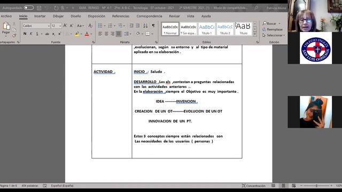The width and height of the screenshot is (342, 192).
Task: Click the Decrease font size icon
Action: point(71,26)
